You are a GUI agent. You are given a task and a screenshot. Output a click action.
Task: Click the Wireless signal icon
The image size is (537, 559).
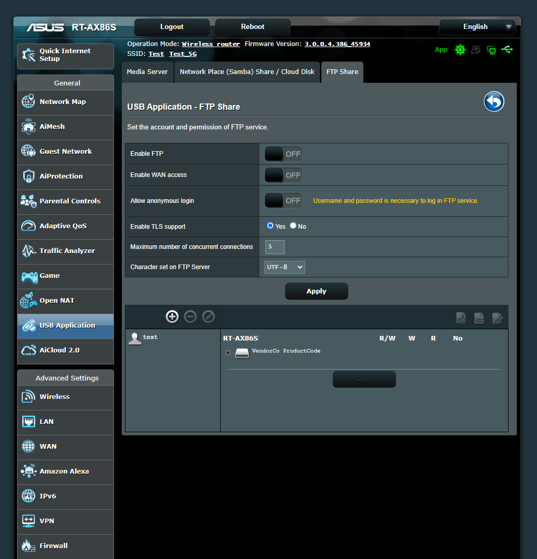click(x=29, y=396)
